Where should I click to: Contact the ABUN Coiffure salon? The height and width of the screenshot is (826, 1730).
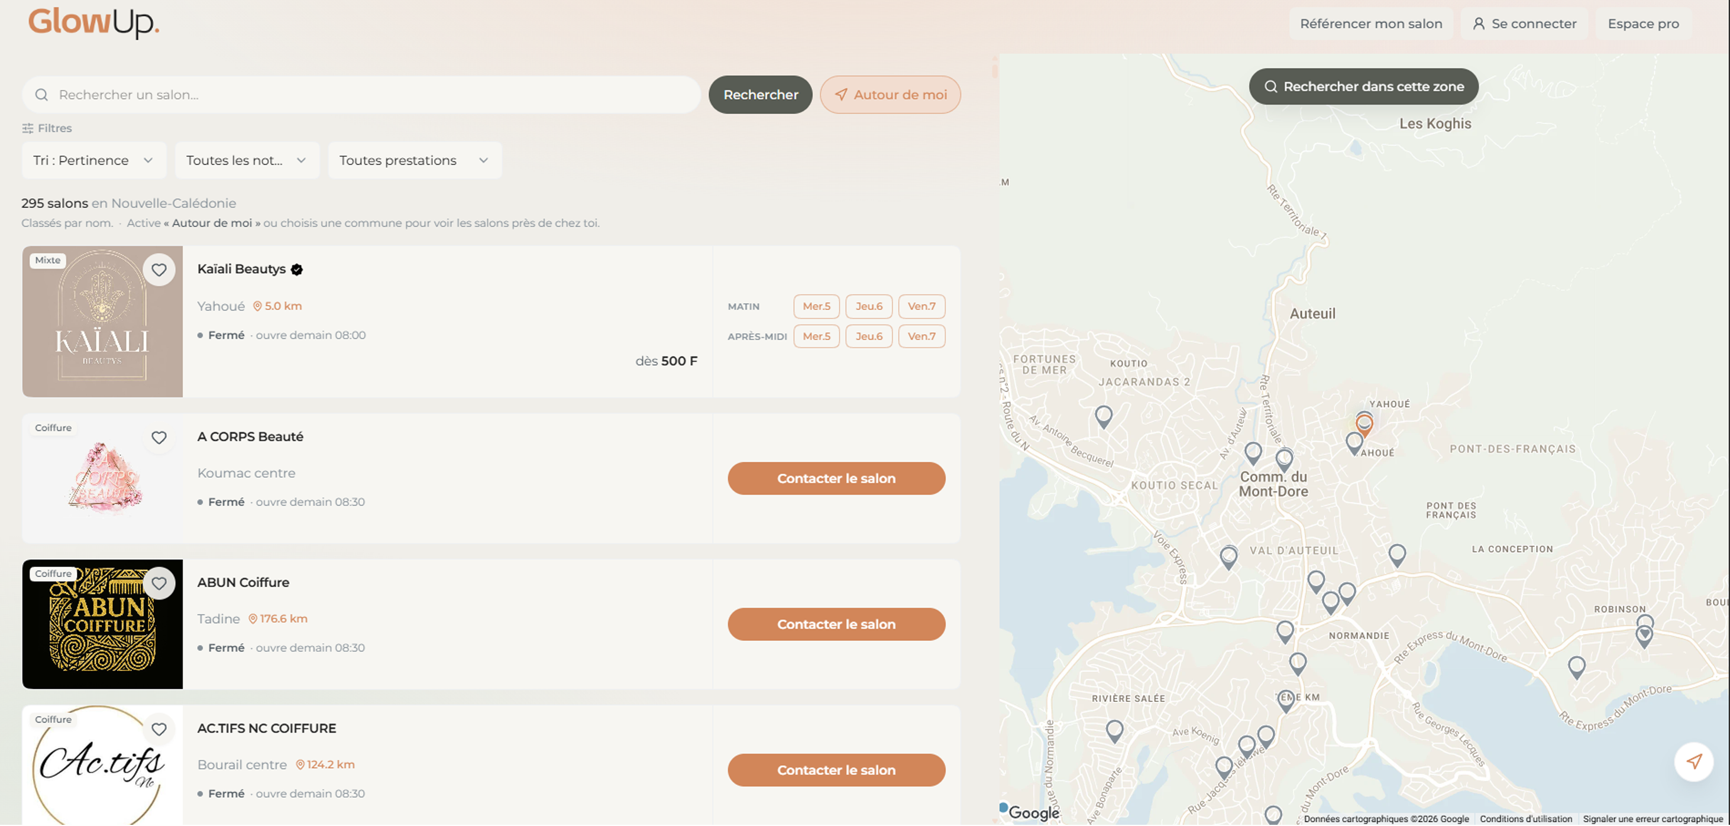click(x=836, y=624)
